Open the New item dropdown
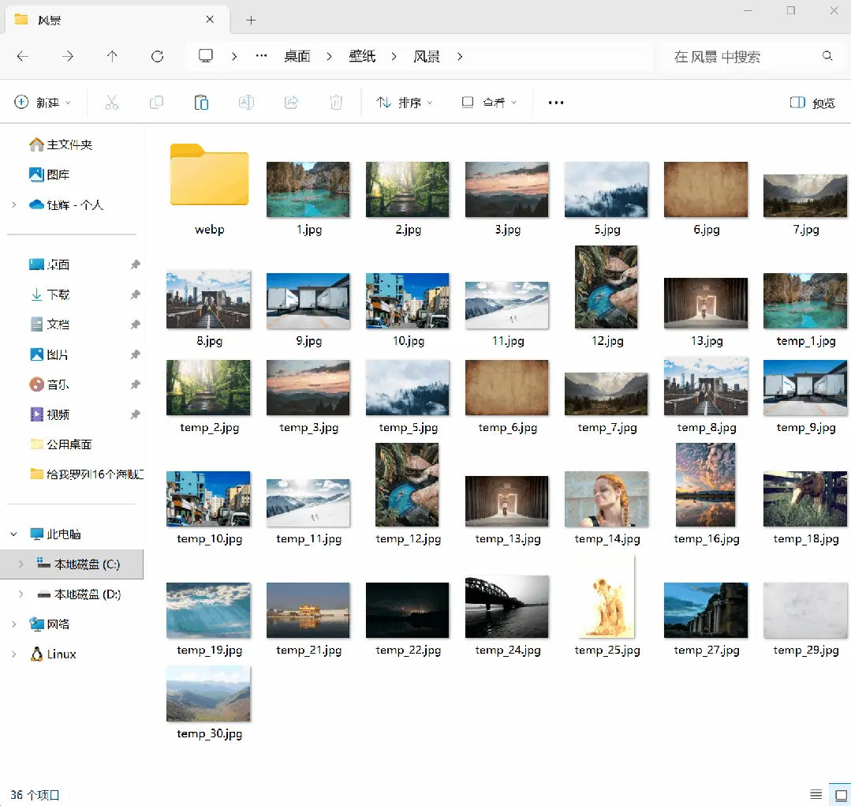The height and width of the screenshot is (806, 851). pos(43,103)
